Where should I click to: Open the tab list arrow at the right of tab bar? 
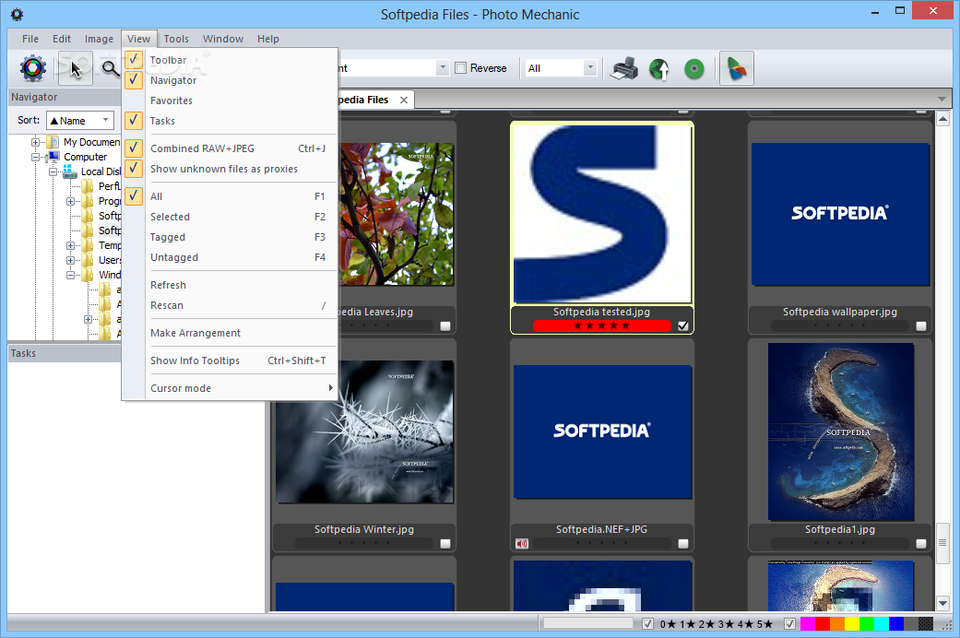pos(942,100)
